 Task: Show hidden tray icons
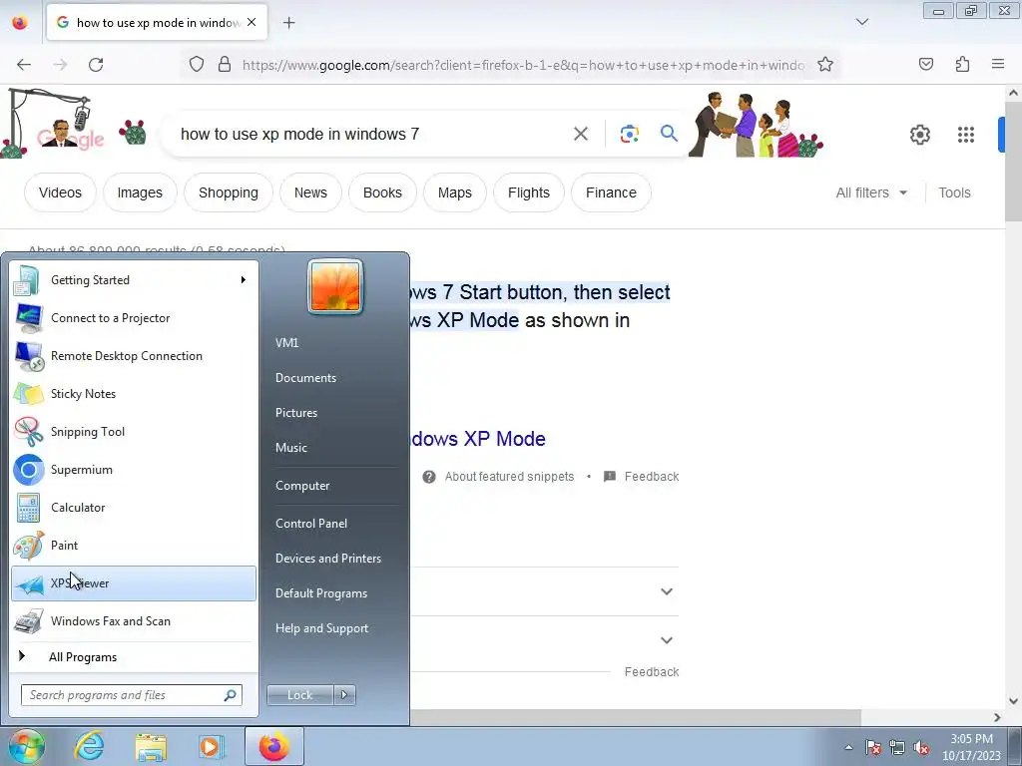848,747
